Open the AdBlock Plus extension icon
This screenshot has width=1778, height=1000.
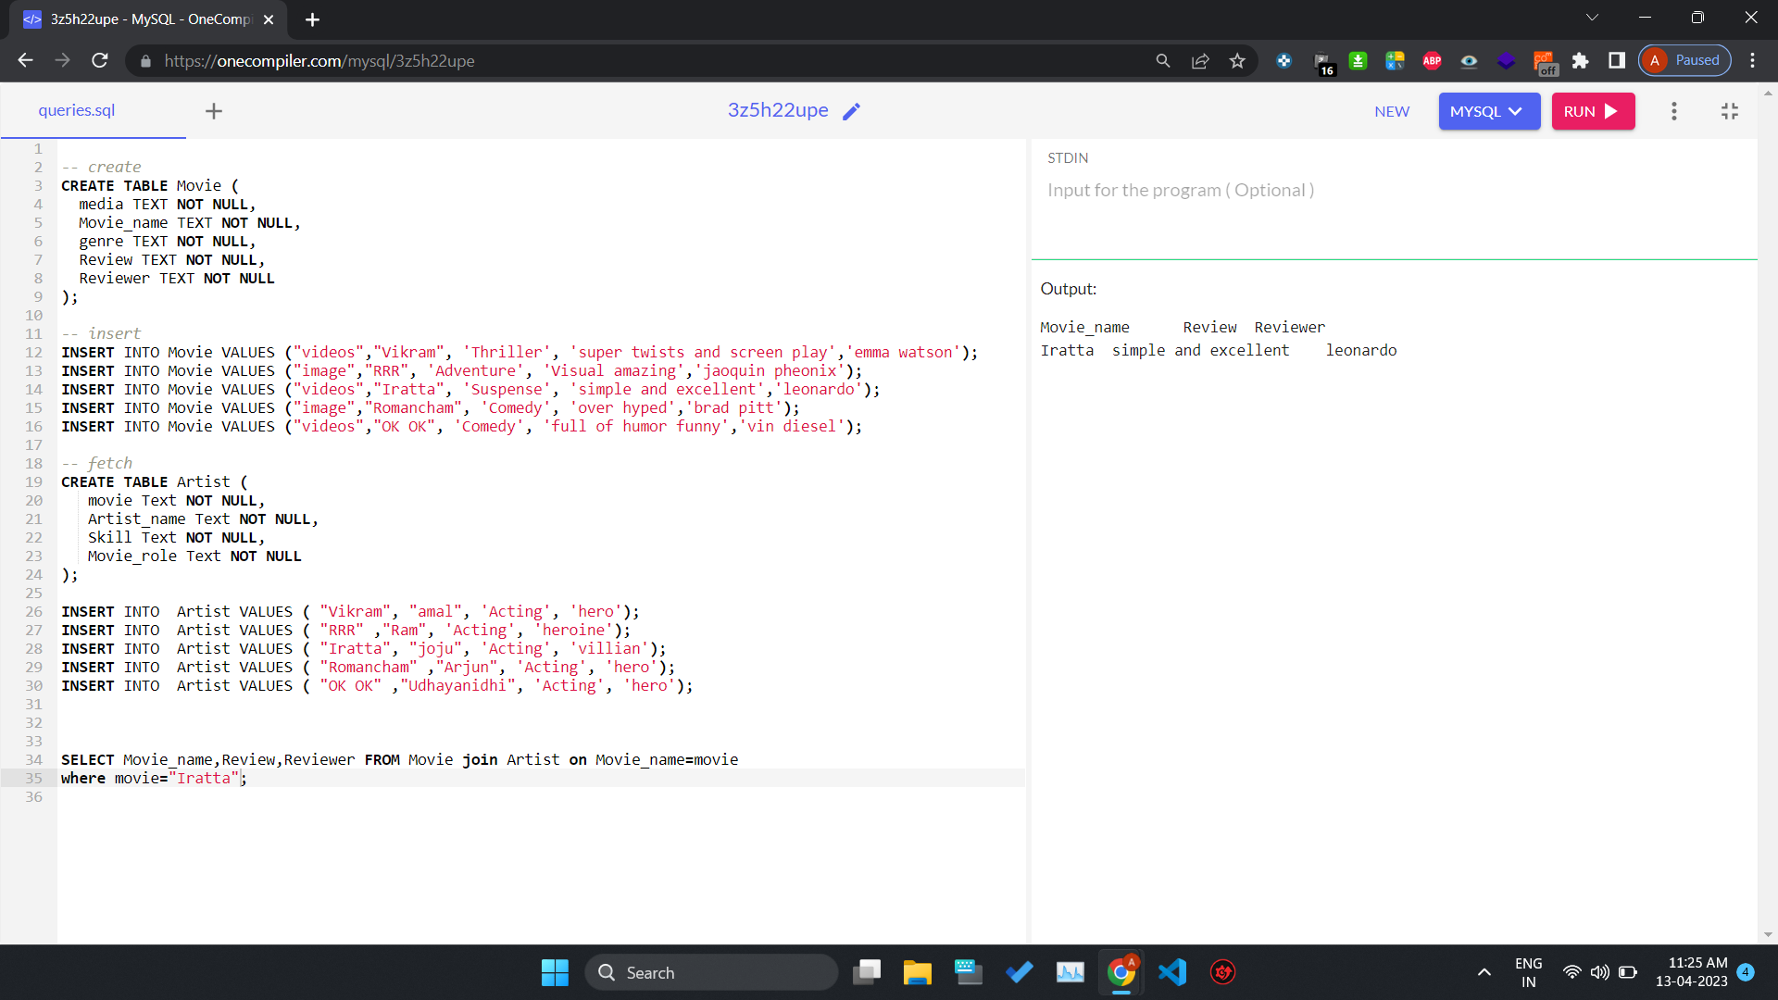(x=1432, y=61)
